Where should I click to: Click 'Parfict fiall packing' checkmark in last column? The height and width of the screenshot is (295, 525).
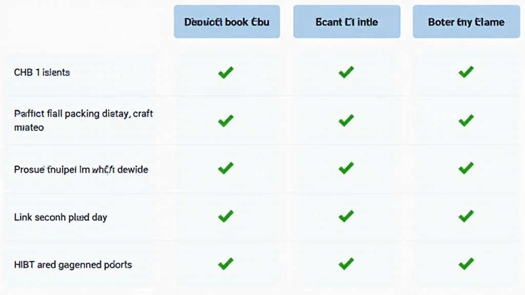tap(466, 120)
